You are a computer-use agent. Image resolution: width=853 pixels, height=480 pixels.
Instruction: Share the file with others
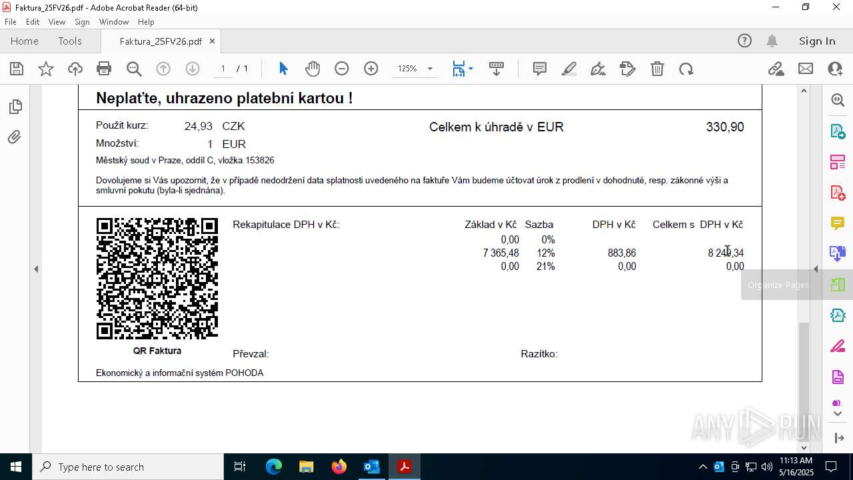coord(835,69)
